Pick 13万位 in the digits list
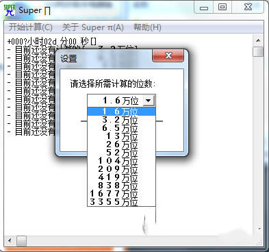 [x=121, y=136]
